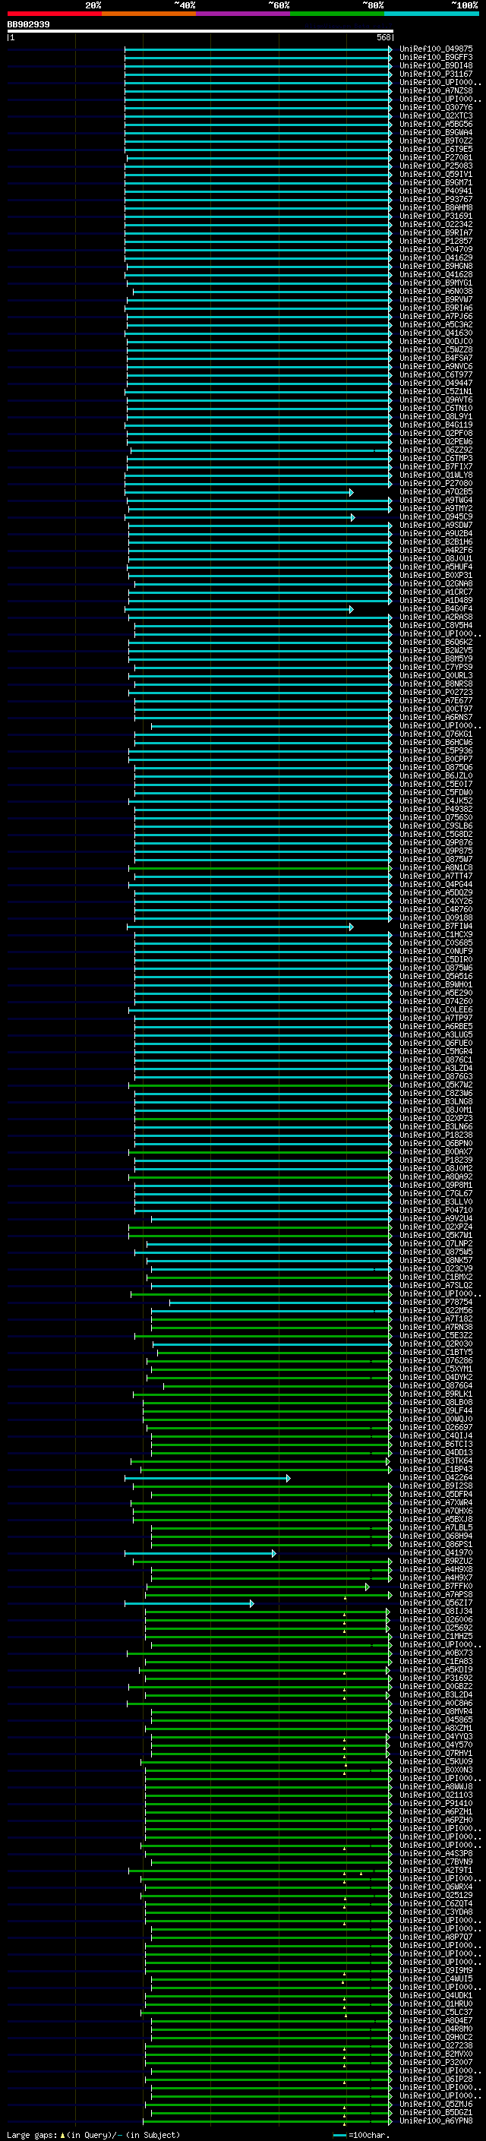Click the UniRef100_P12857 label

point(435,241)
